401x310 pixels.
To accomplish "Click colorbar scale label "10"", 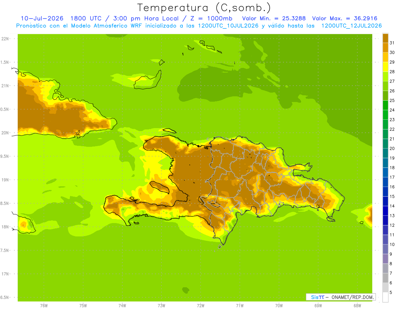I will pyautogui.click(x=392, y=244).
